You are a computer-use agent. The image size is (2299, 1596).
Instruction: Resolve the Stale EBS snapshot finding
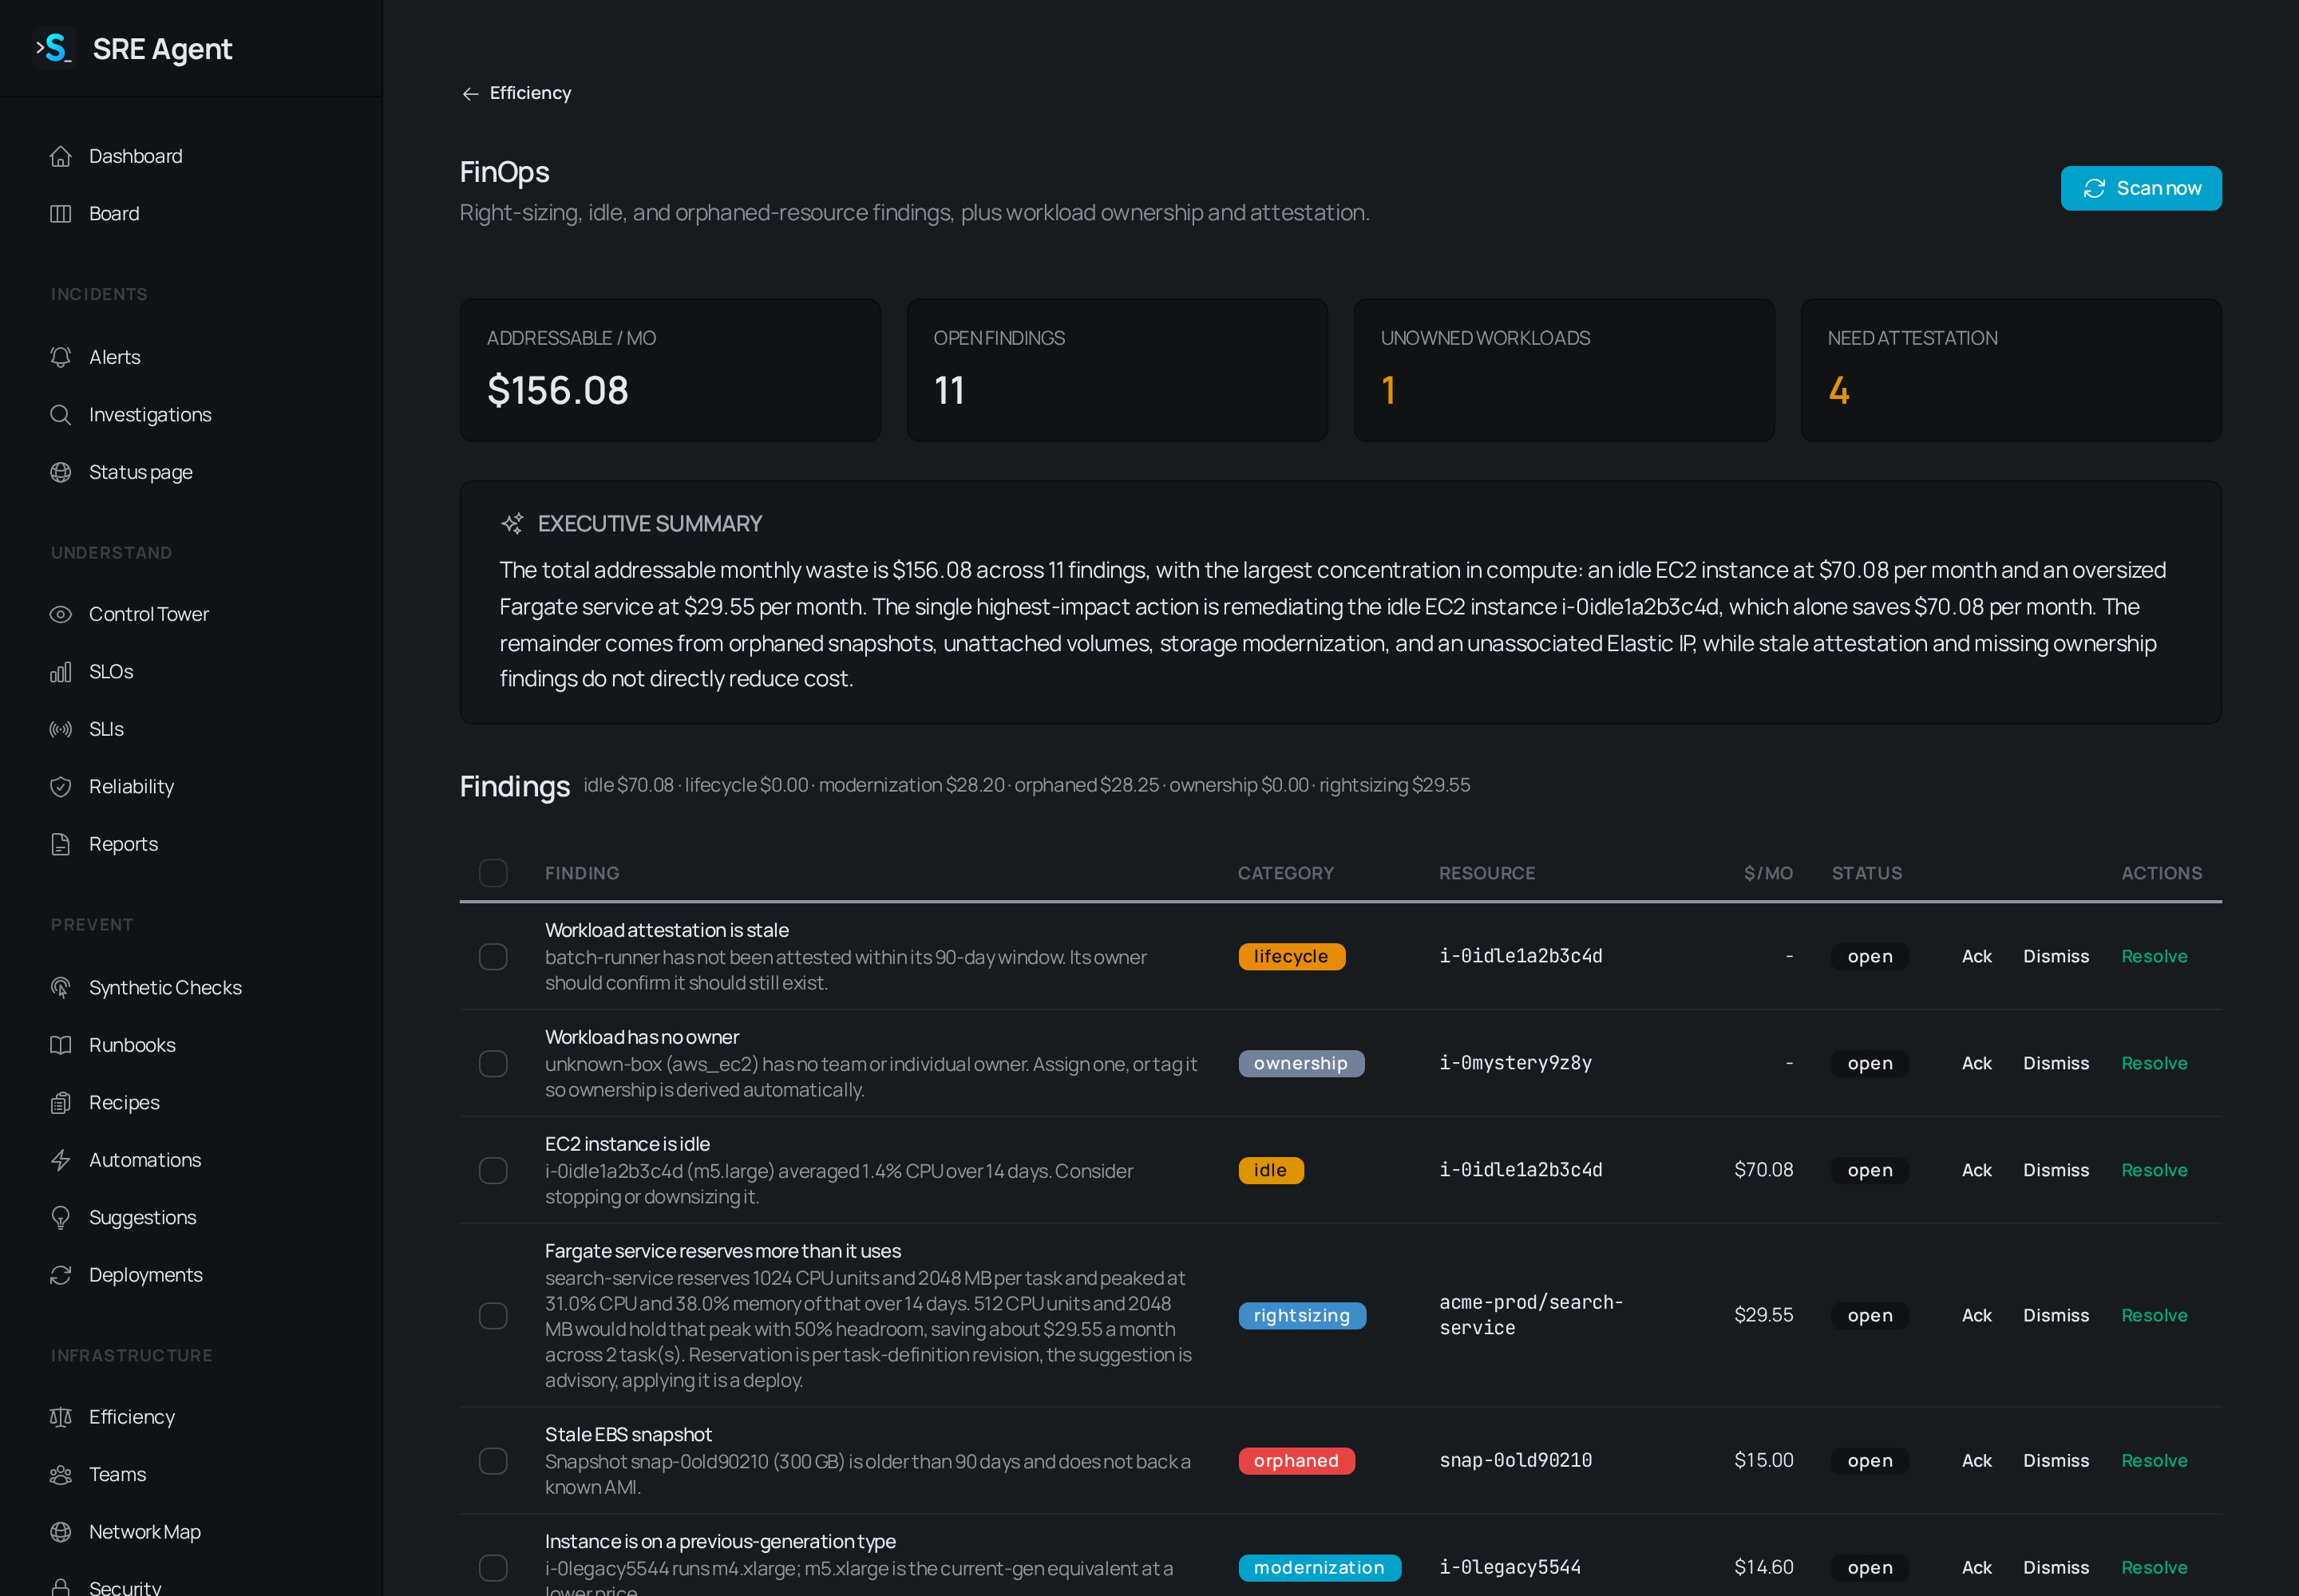coord(2154,1461)
